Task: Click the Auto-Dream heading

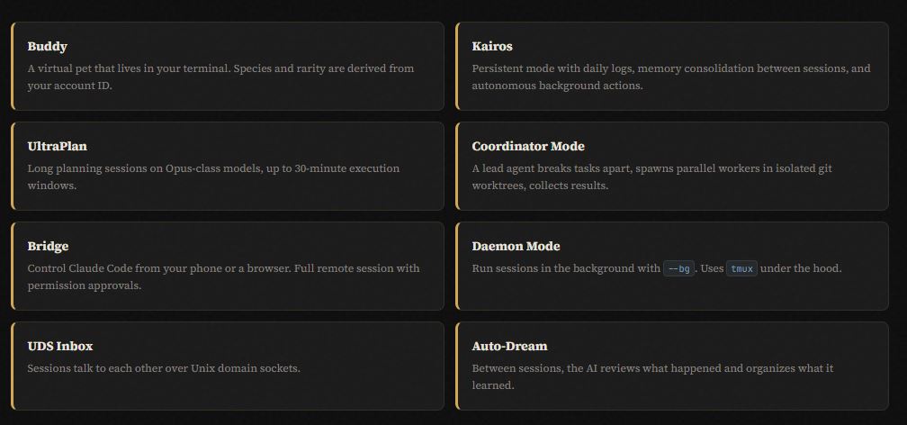Action: [509, 347]
